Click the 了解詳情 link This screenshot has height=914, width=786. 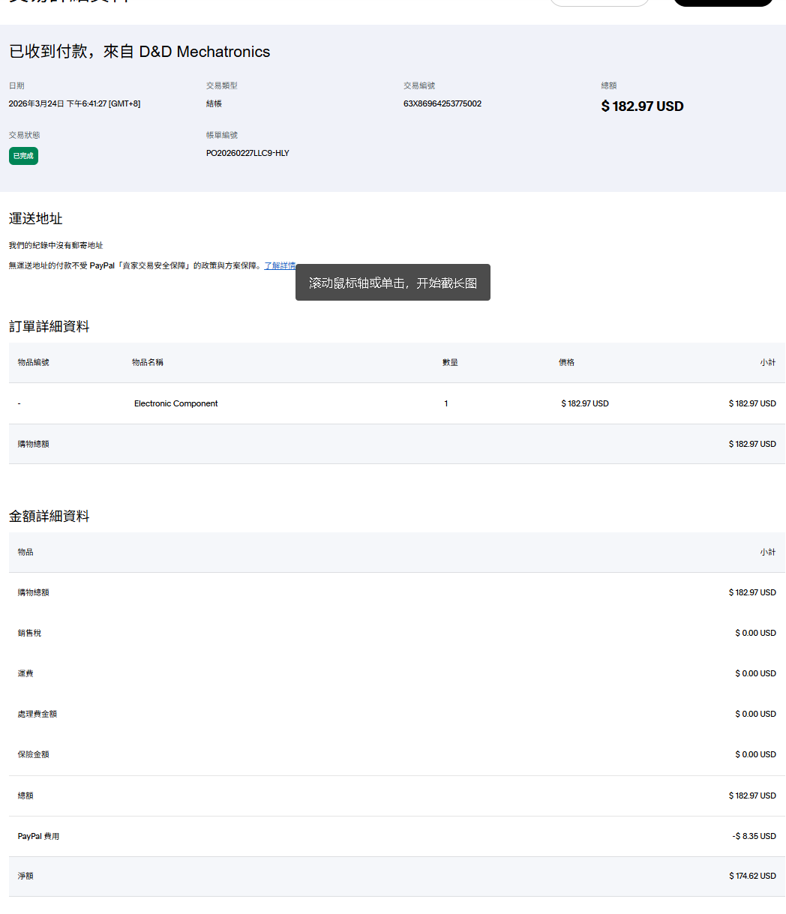coord(280,265)
